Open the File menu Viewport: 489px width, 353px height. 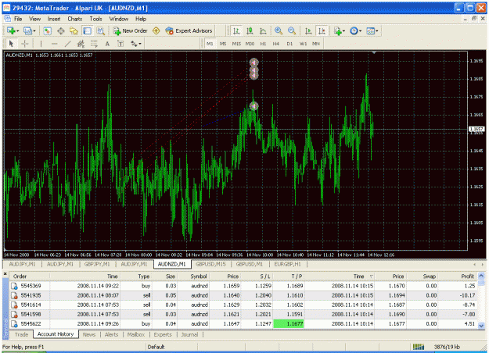[x=18, y=19]
